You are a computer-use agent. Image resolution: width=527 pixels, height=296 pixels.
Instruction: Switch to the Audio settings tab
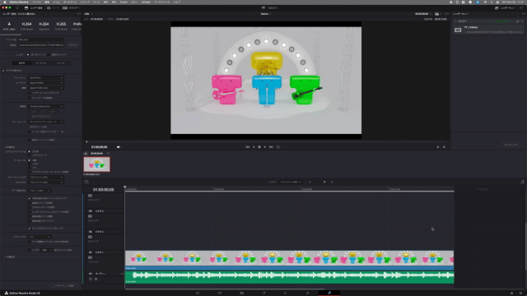[x=41, y=63]
